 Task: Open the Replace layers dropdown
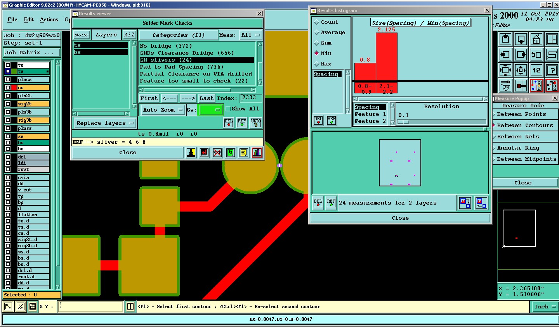pyautogui.click(x=105, y=123)
